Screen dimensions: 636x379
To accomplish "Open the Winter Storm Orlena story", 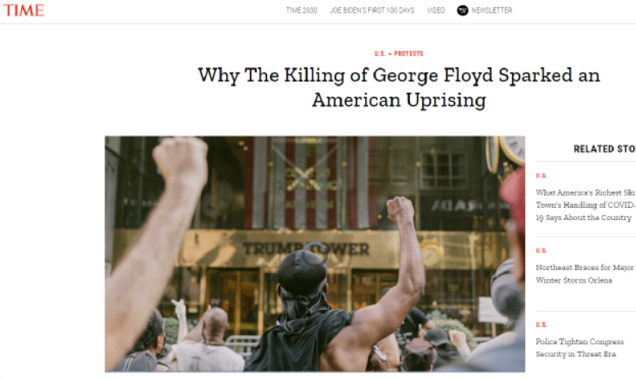I will pos(584,274).
